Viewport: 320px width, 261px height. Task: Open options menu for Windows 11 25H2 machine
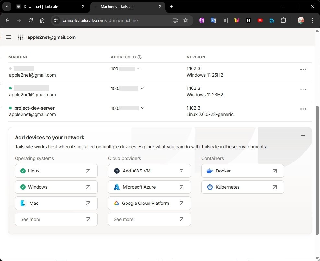pos(303,69)
